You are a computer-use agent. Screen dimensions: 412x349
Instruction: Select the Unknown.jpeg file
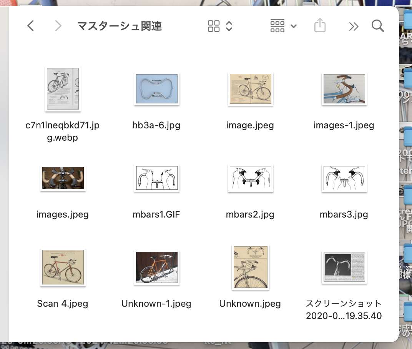coord(250,267)
